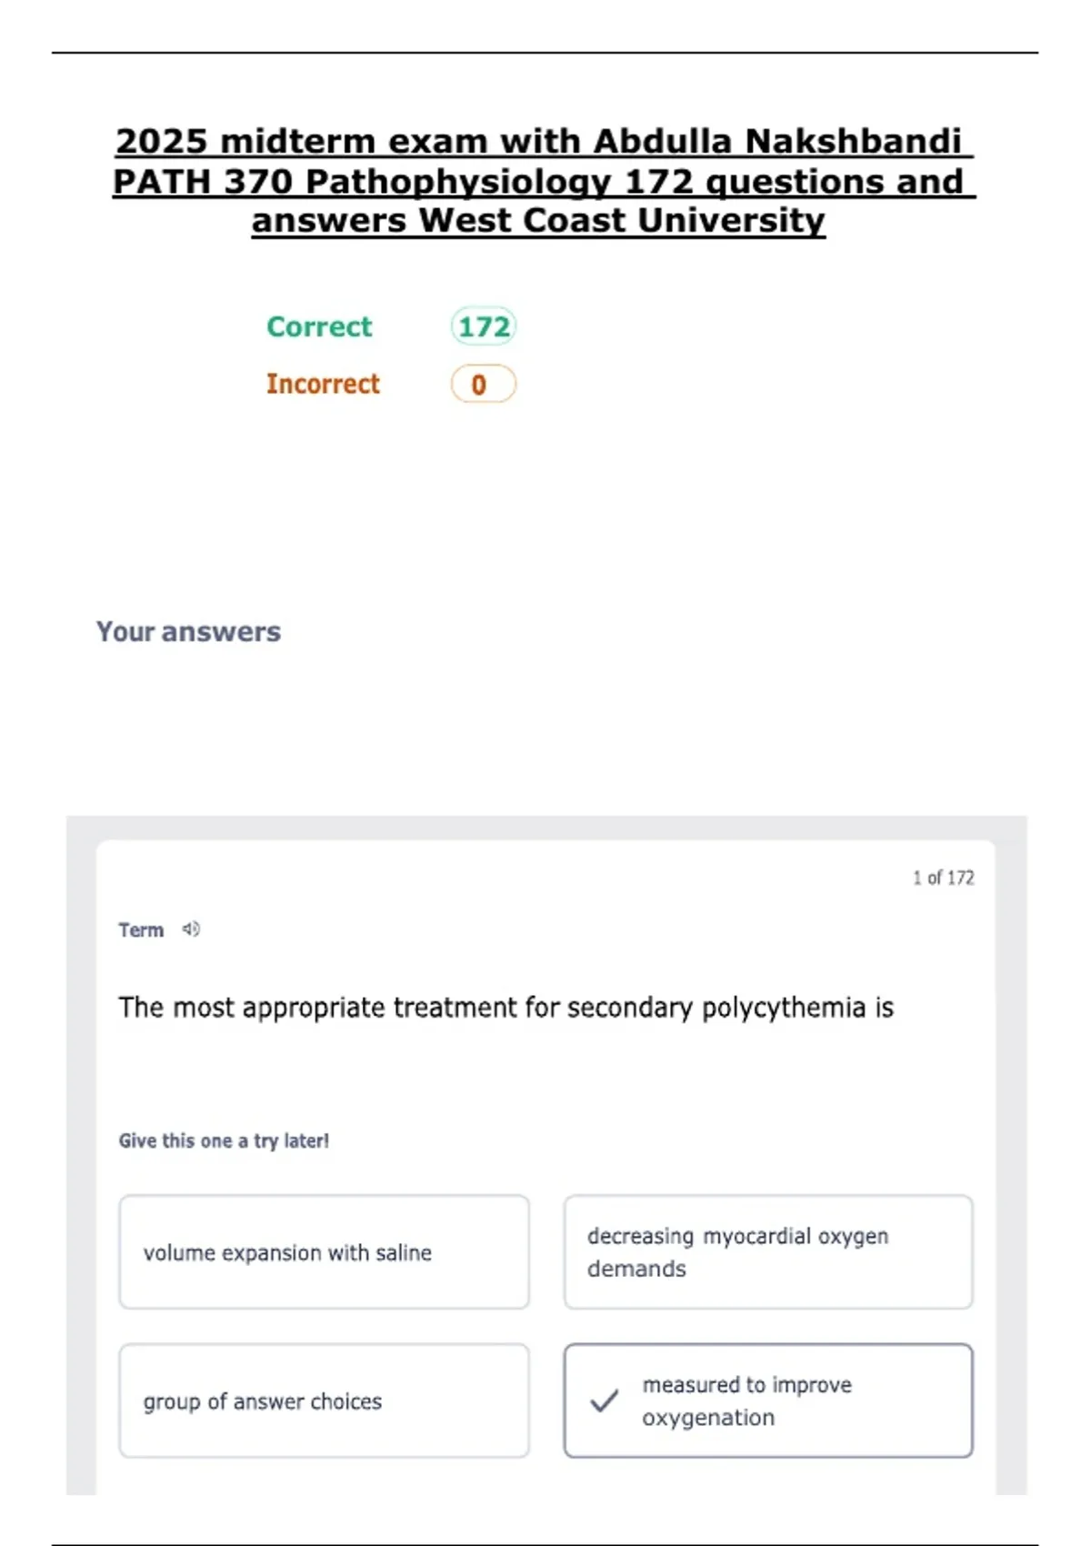
Task: Click the green 172 correct count badge
Action: (483, 326)
